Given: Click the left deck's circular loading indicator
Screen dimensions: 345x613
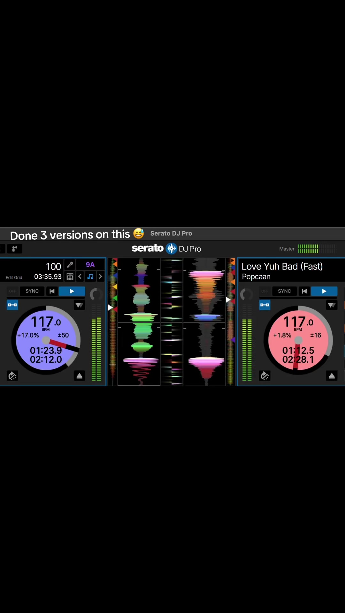Looking at the screenshot, I should pos(96,294).
